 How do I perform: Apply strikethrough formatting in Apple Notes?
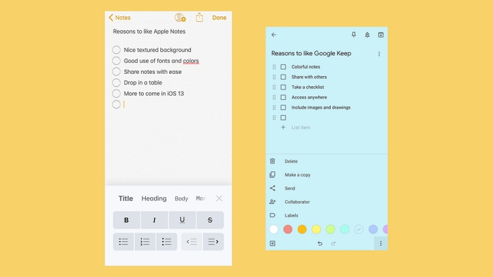(x=210, y=220)
